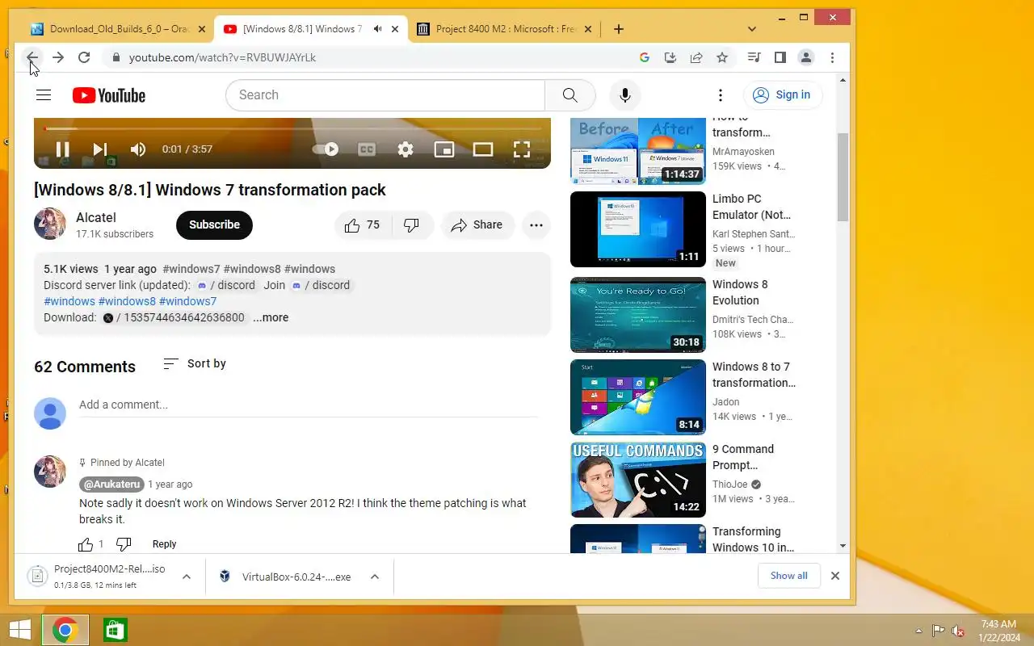Click the Google icon in address bar
The image size is (1034, 646).
coord(645,57)
